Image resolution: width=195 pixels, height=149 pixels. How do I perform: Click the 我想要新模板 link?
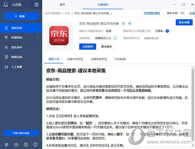coord(152,13)
